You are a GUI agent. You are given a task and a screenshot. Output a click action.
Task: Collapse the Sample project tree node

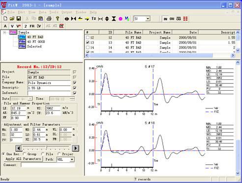point(4,33)
